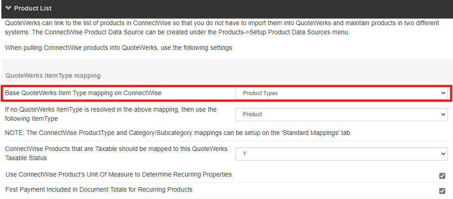
Task: Click the arrow on Product Types combo box
Action: [x=442, y=93]
